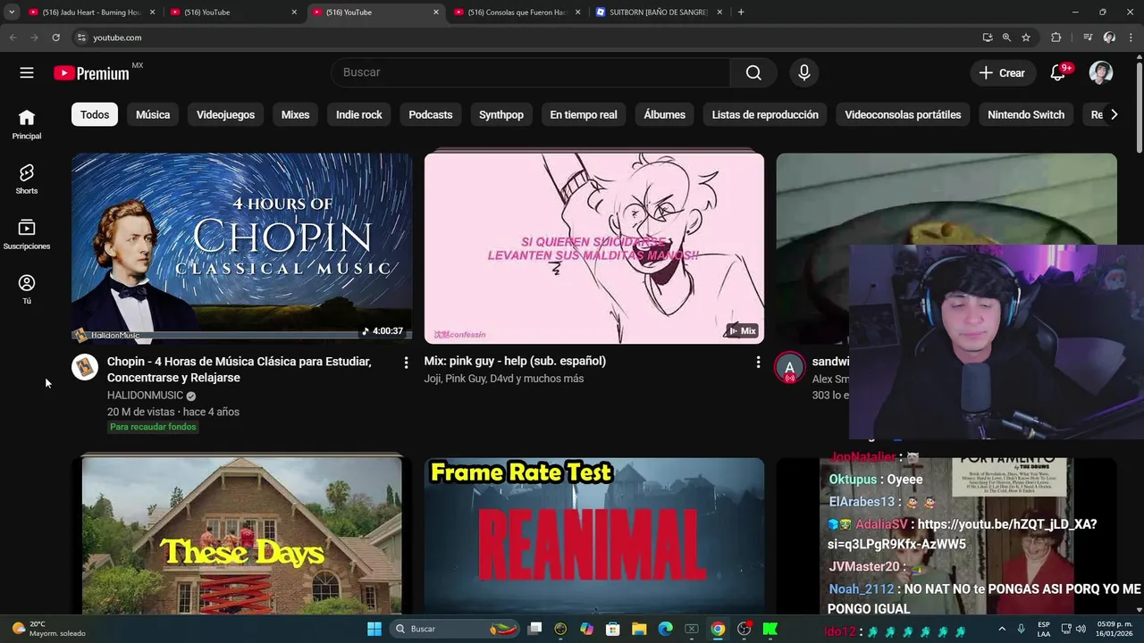This screenshot has width=1144, height=643.
Task: Switch to the SUITBORN browser tab
Action: pyautogui.click(x=659, y=13)
